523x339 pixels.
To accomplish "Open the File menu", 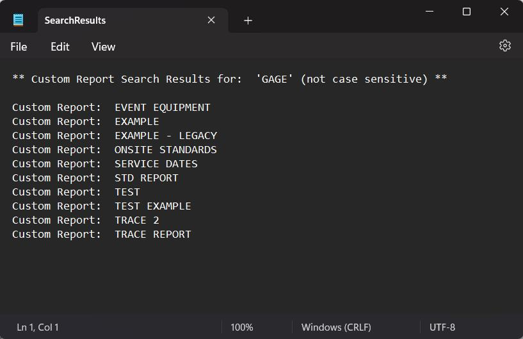I will [19, 47].
